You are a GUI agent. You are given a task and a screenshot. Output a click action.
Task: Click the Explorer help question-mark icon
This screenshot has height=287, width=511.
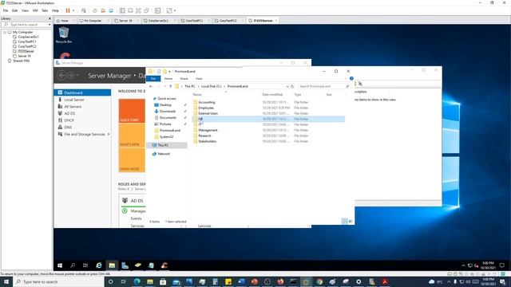coord(351,78)
